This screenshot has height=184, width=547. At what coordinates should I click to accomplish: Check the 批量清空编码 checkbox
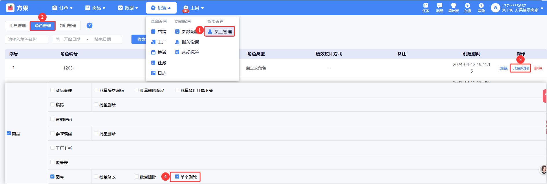96,90
